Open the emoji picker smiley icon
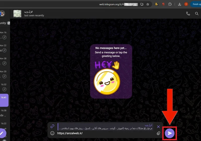This screenshot has height=141, width=201. point(52,133)
